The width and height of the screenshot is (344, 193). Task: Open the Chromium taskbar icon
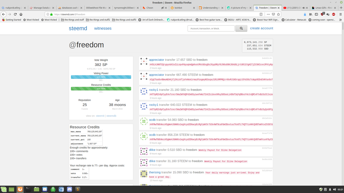[61, 189]
